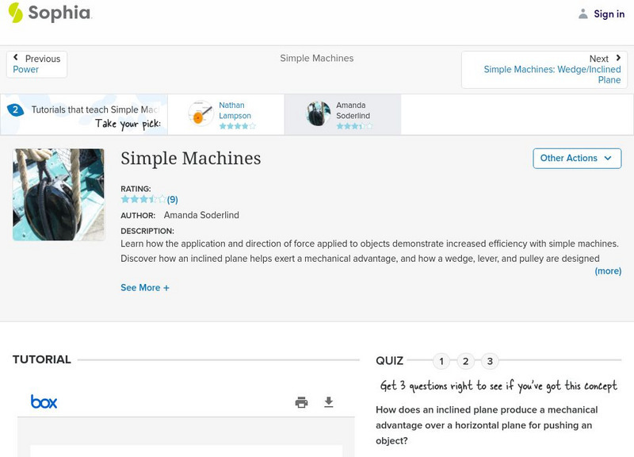Open the Other Actions dropdown
This screenshot has width=634, height=457.
576,158
